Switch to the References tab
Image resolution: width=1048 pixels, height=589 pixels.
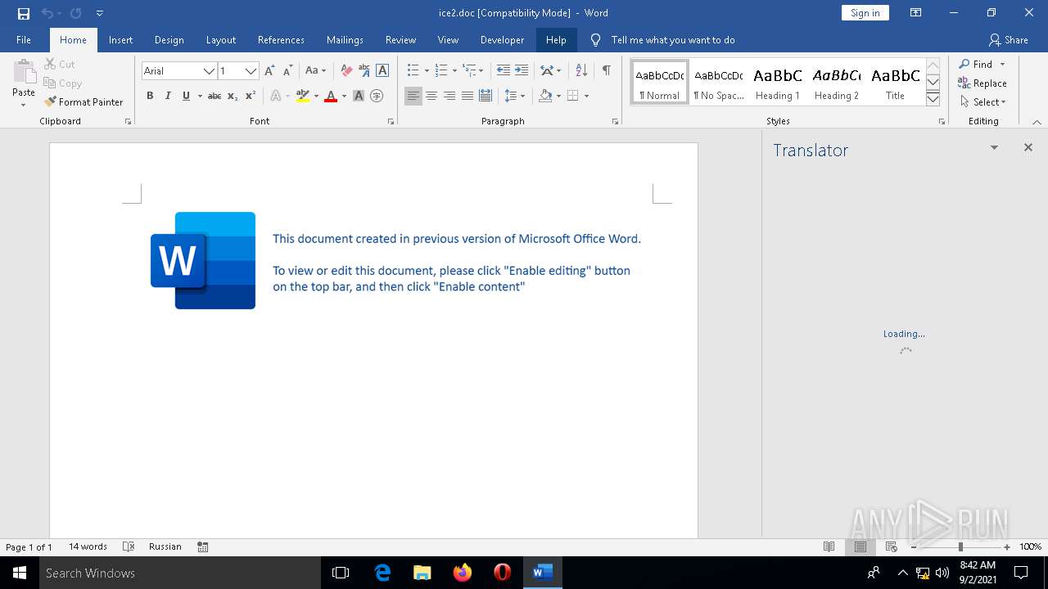click(x=281, y=40)
